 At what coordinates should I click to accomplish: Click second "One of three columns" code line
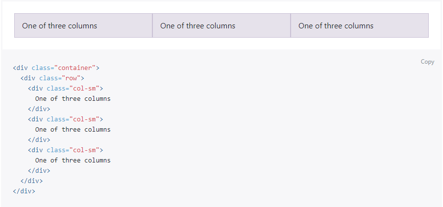coord(73,130)
